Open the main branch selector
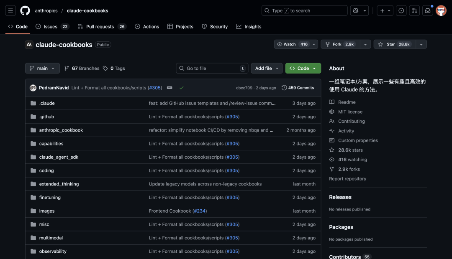The height and width of the screenshot is (259, 452). [42, 68]
